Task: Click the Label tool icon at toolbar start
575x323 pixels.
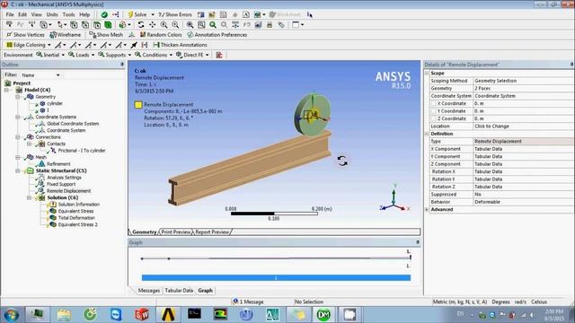Action: point(9,24)
